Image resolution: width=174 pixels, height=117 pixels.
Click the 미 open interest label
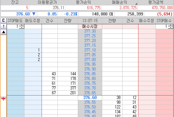tap(111, 14)
